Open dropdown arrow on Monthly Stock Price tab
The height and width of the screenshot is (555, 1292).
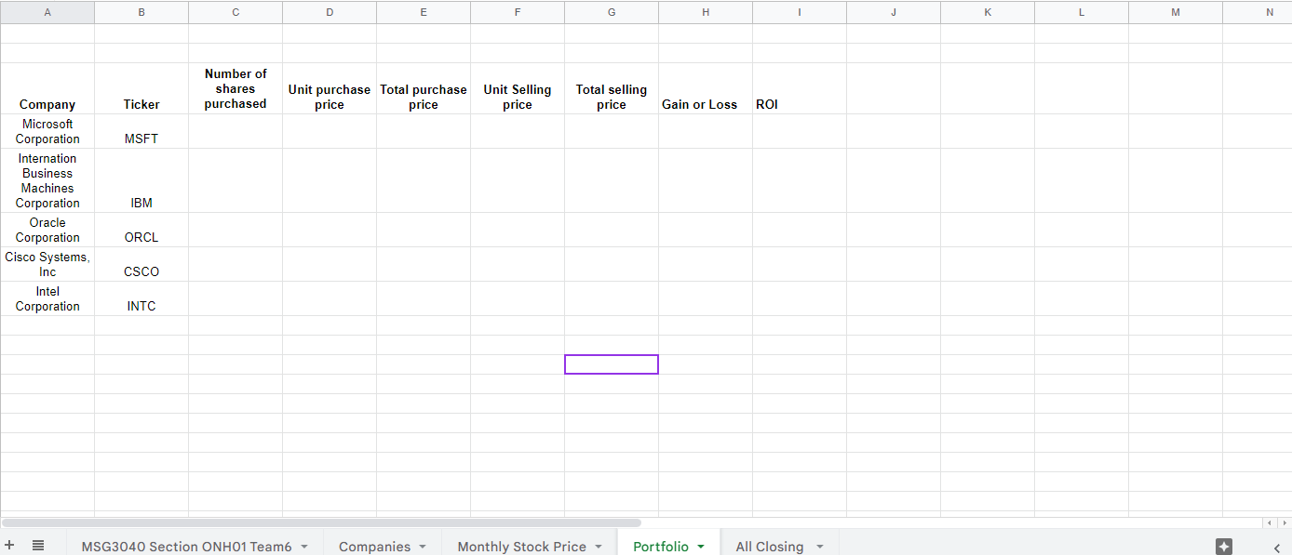(599, 547)
